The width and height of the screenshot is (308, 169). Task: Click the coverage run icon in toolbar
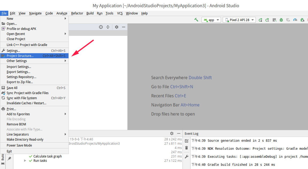point(288,20)
